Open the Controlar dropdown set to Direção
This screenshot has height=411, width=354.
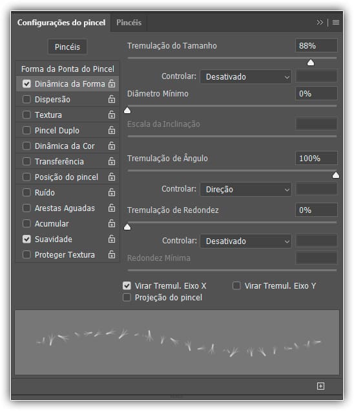pyautogui.click(x=245, y=189)
